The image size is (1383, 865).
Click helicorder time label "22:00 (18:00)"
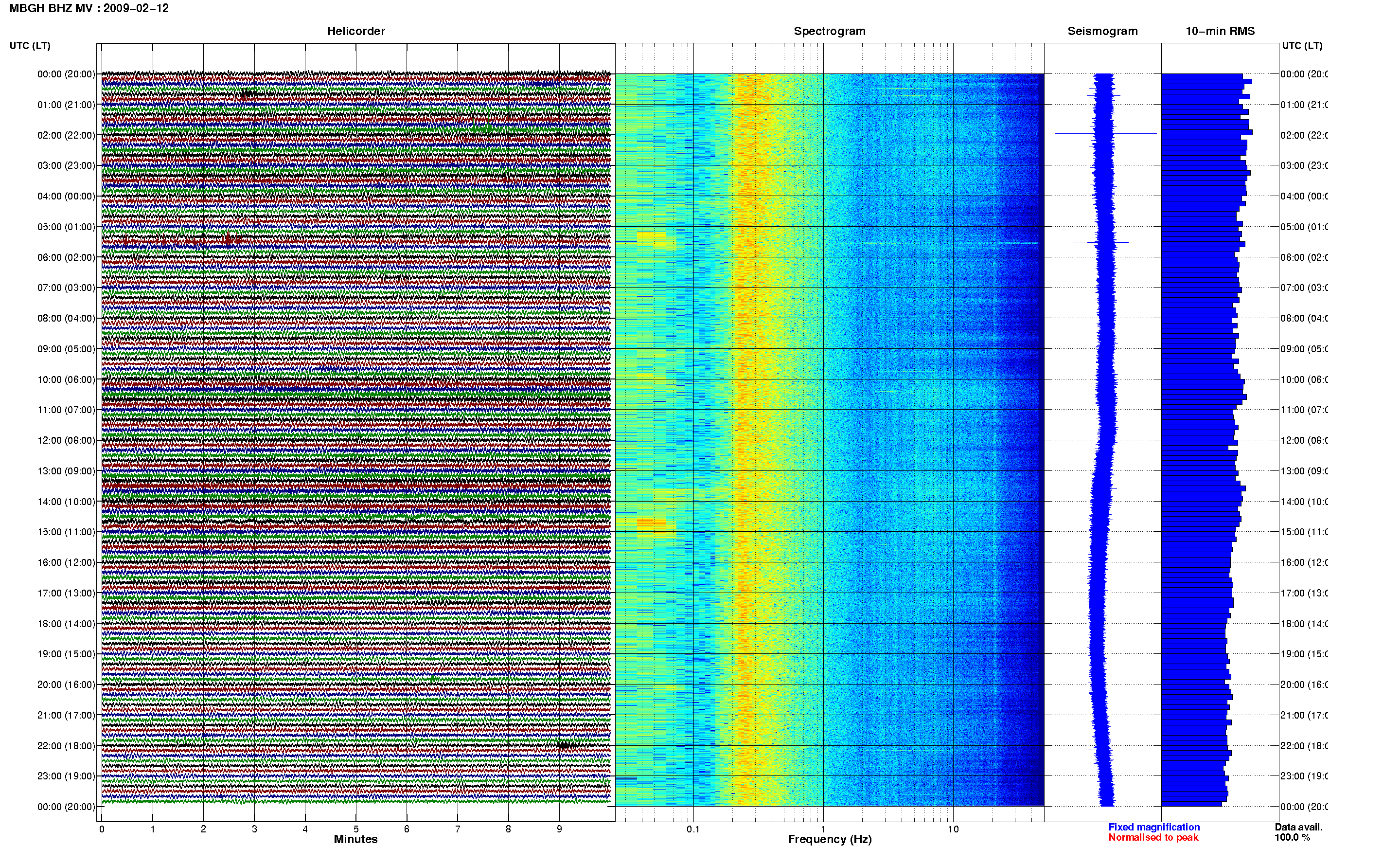coord(66,745)
